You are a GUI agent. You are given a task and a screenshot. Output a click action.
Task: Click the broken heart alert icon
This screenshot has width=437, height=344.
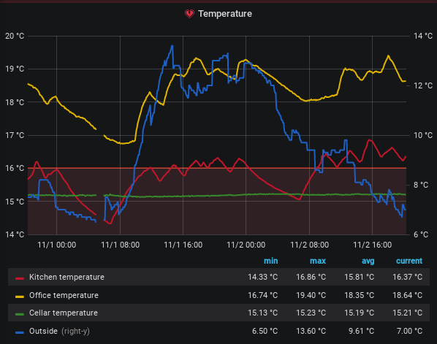click(189, 14)
